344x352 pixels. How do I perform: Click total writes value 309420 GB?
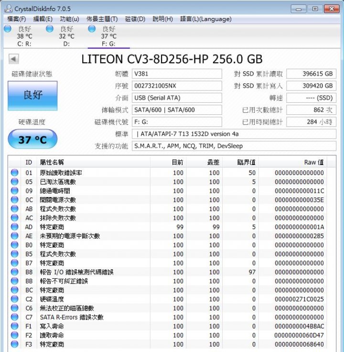(311, 86)
